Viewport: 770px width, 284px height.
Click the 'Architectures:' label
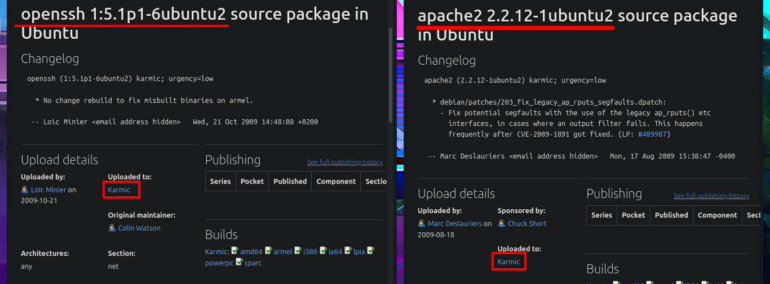tap(45, 253)
